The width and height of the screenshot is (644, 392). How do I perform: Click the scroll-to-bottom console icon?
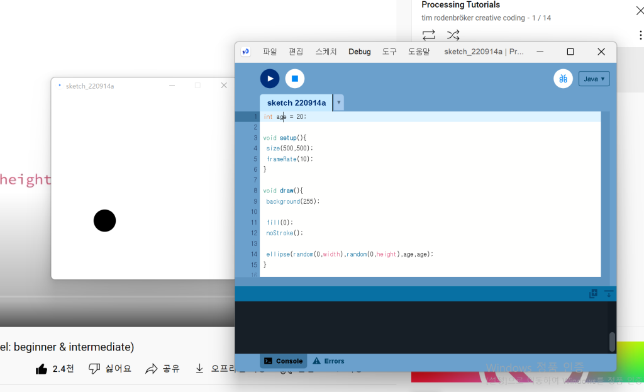coord(609,293)
